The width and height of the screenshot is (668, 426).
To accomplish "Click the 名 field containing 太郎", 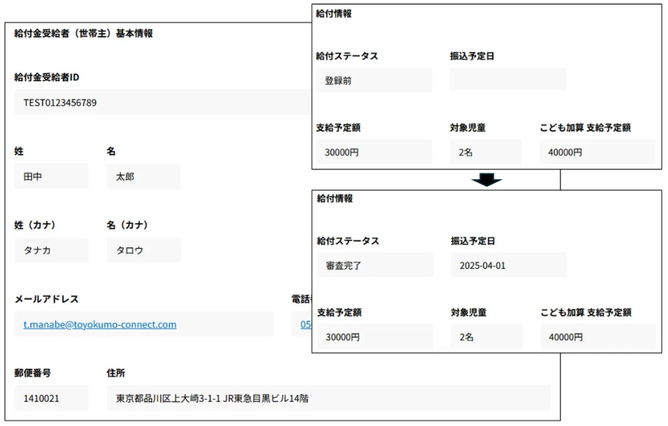I will [x=143, y=176].
